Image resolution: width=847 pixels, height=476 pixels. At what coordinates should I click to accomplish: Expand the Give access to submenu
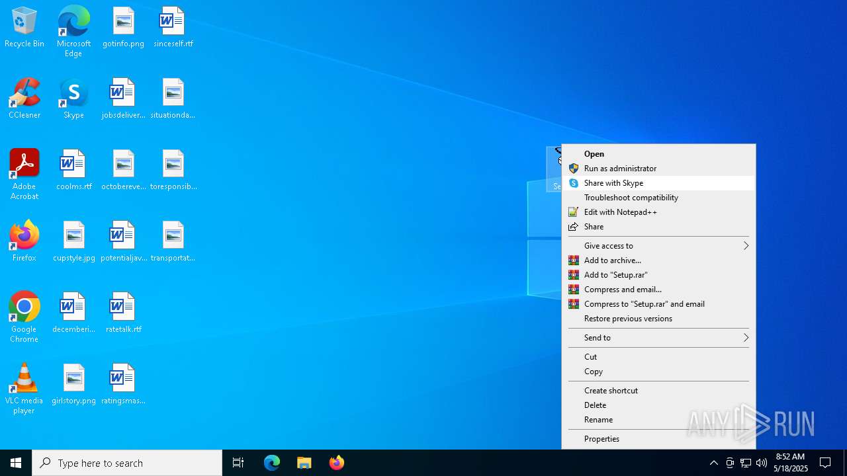coord(658,246)
